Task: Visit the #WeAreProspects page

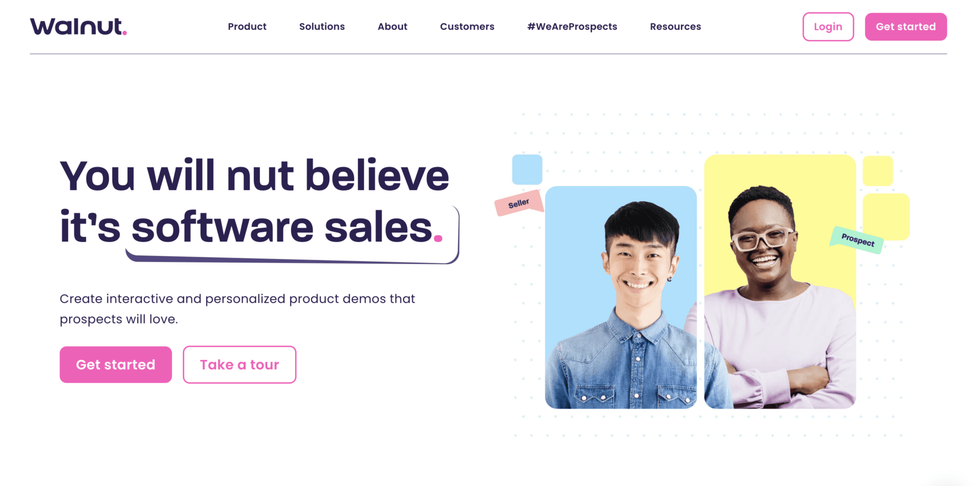Action: (x=572, y=26)
